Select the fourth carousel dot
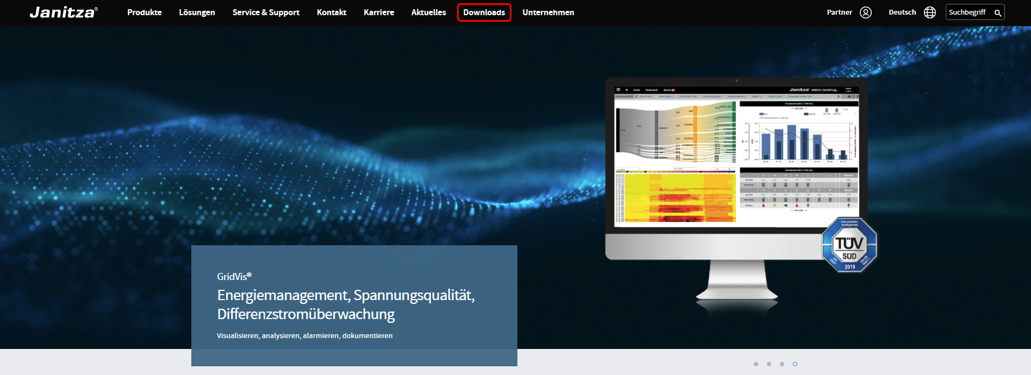The width and height of the screenshot is (1031, 375). click(795, 364)
